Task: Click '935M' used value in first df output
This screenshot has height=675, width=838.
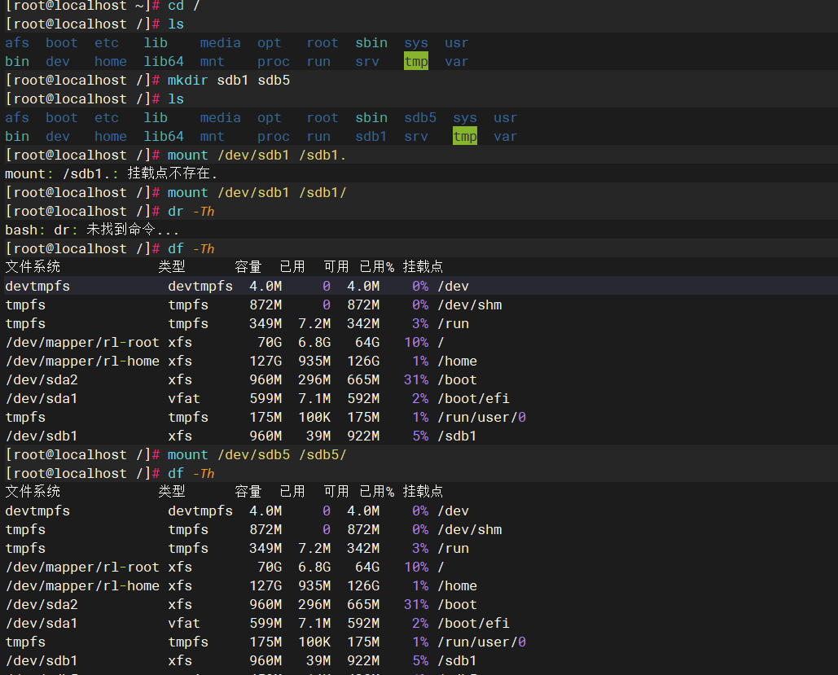Action: coord(314,362)
